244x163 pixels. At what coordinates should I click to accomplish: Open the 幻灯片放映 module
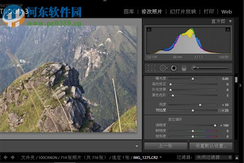coord(183,12)
